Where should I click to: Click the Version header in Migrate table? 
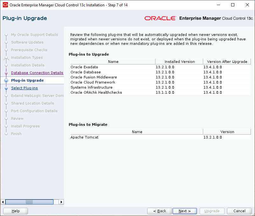click(227, 132)
